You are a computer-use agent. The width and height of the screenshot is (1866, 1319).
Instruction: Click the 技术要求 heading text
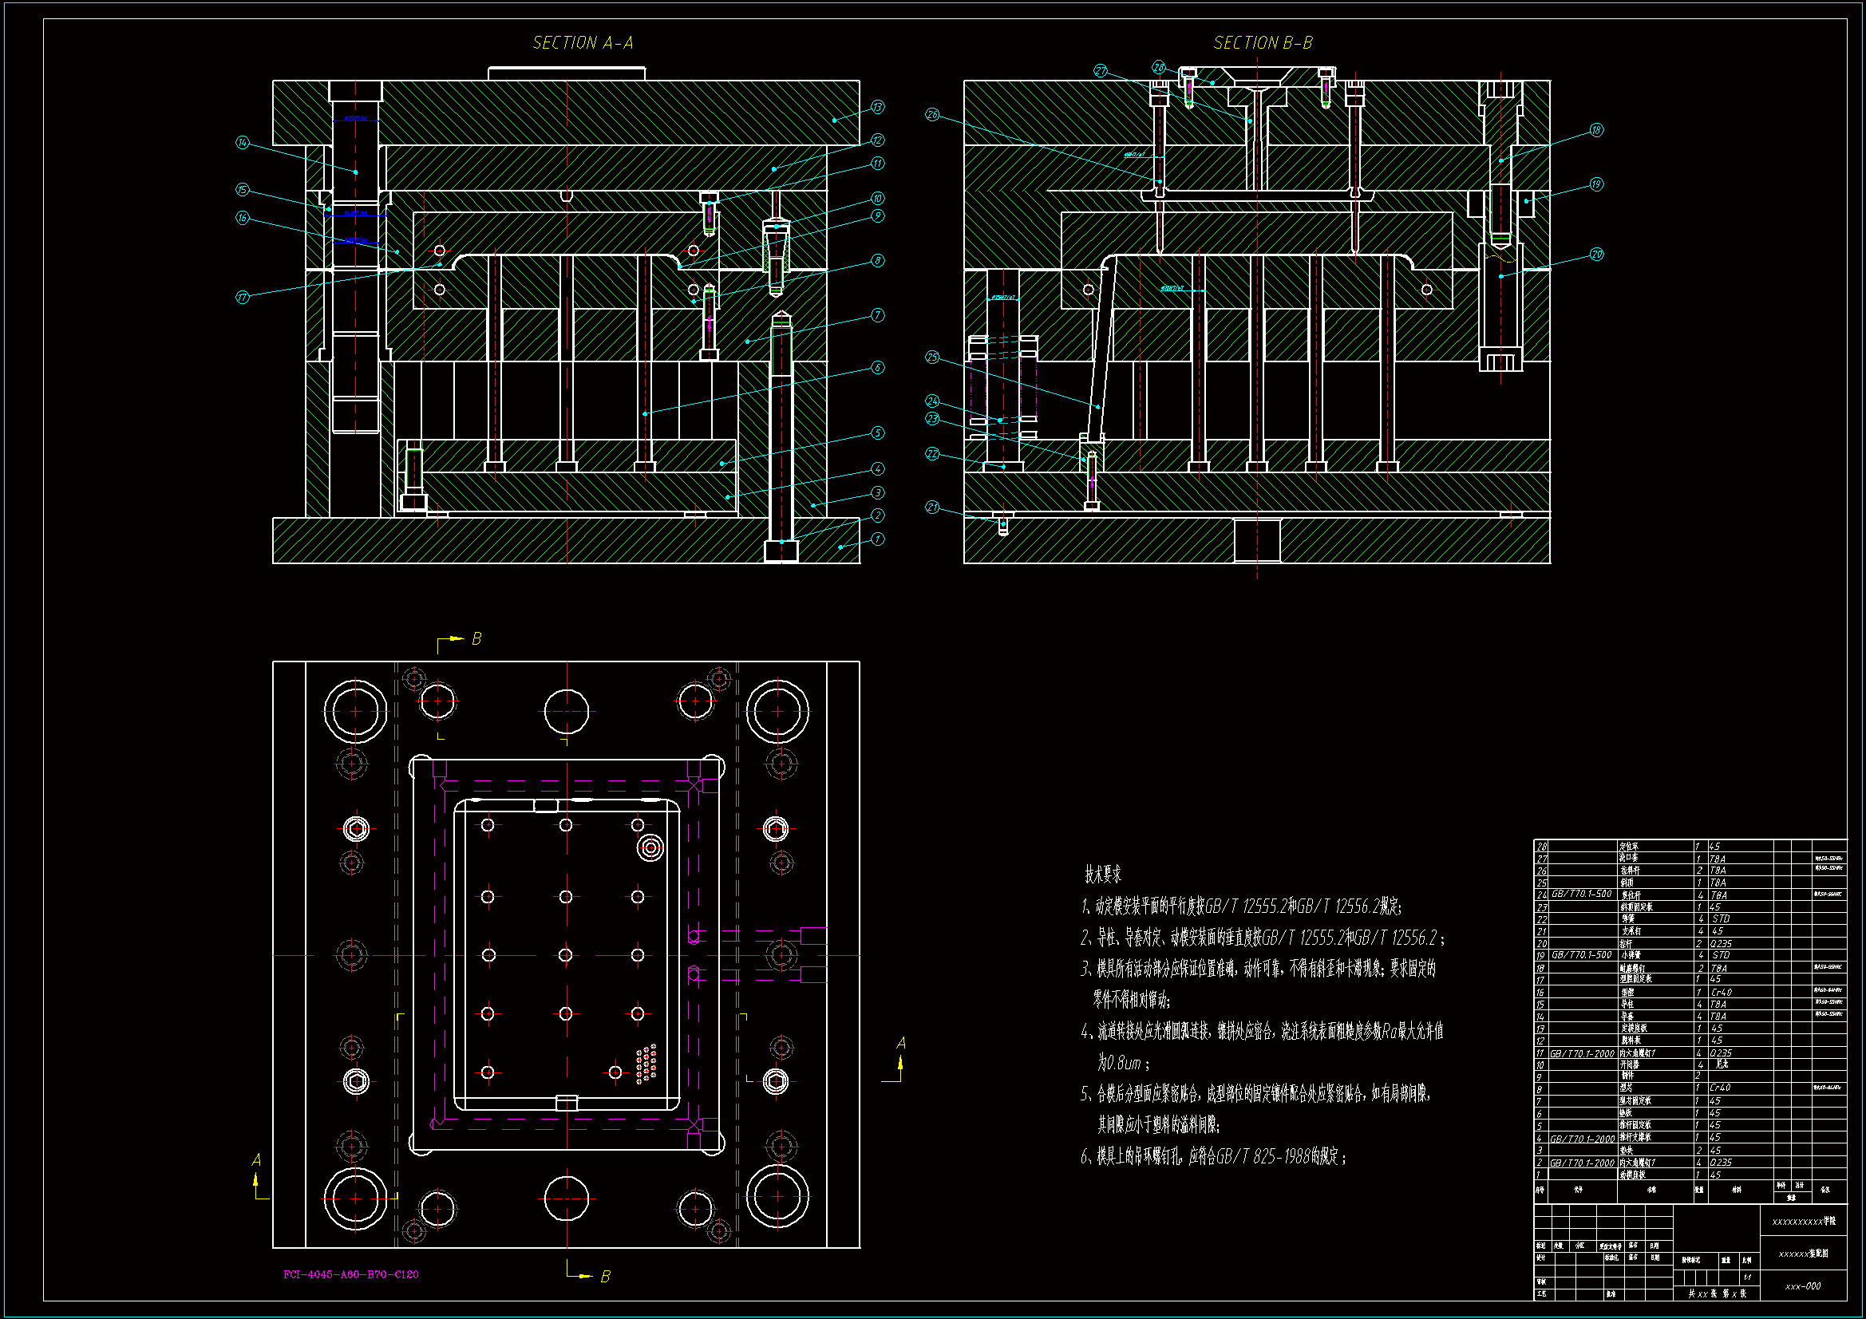pyautogui.click(x=1103, y=875)
